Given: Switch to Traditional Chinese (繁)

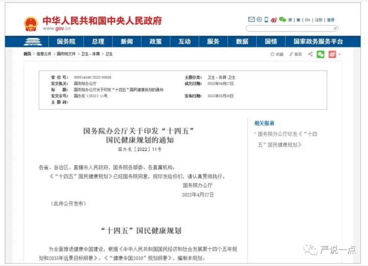Looking at the screenshot, I should tap(298, 20).
